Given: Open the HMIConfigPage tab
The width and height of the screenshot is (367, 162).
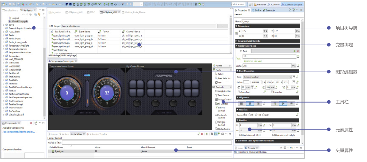Looking at the screenshot, I should (69, 55).
